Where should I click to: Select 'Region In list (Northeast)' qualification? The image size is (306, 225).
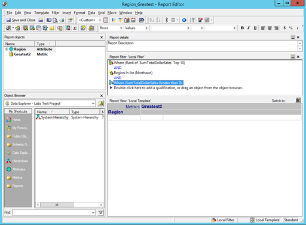point(133,73)
